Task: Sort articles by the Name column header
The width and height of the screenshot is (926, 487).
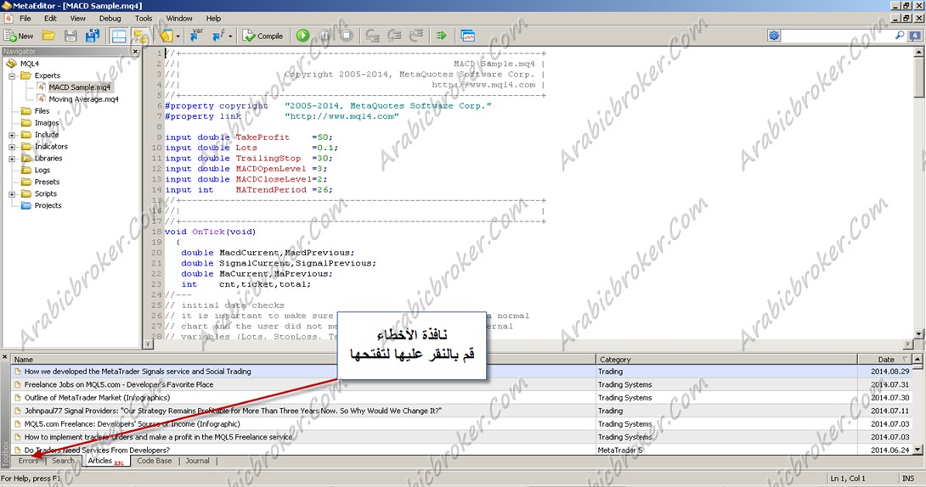Action: pyautogui.click(x=303, y=359)
